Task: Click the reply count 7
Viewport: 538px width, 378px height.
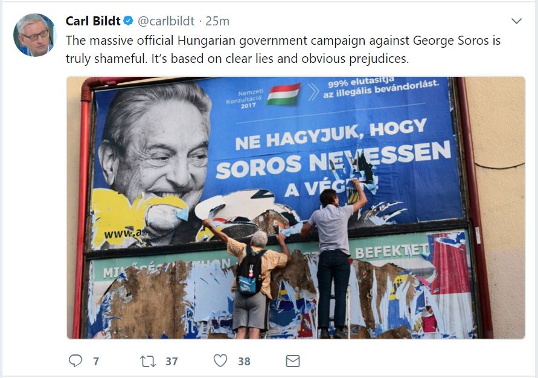Action: click(x=96, y=362)
